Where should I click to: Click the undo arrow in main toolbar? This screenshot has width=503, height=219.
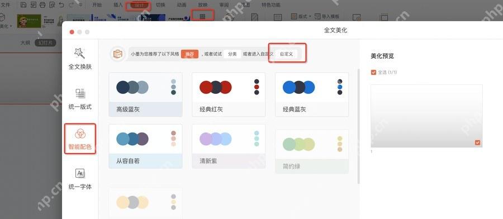[x=61, y=5]
